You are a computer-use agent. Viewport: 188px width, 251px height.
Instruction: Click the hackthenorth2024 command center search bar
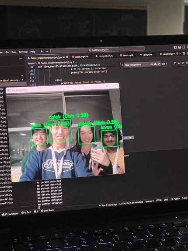[x=97, y=50]
